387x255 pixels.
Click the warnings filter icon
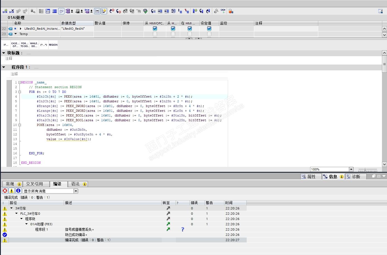11,191
